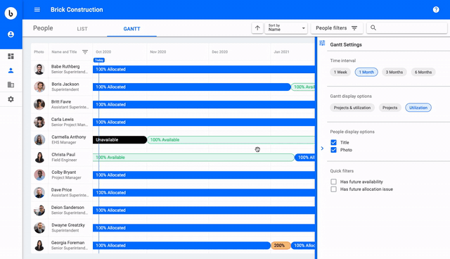Click the Name and Title filter icon
The height and width of the screenshot is (259, 450).
point(85,52)
